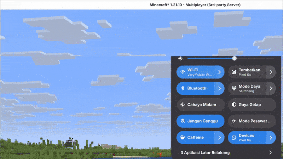Image resolution: width=283 pixels, height=159 pixels.
Task: Toggle the Tambatkan tethering tile
Action: coord(247,72)
